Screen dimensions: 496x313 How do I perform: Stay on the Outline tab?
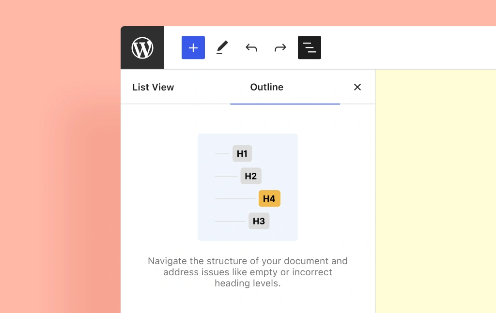pyautogui.click(x=266, y=87)
